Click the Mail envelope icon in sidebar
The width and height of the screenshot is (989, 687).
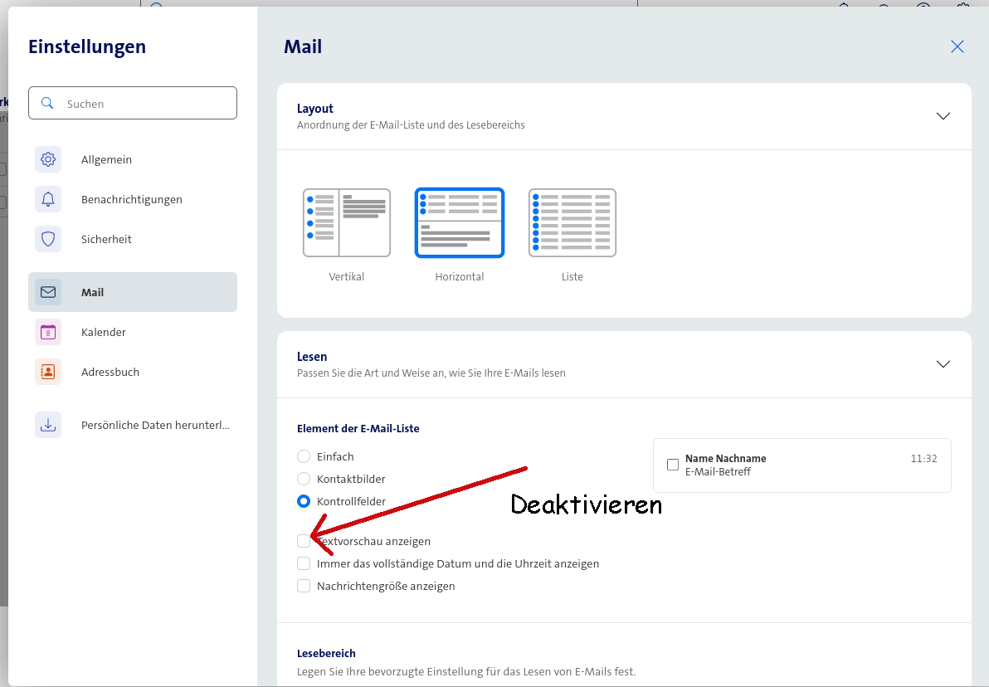48,292
